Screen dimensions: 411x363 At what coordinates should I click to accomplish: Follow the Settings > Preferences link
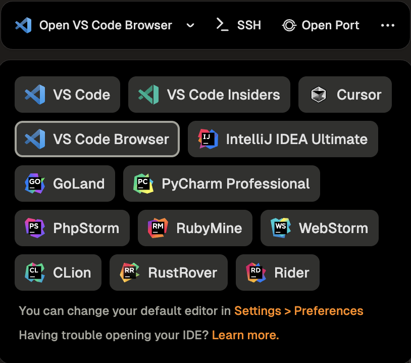[x=299, y=311]
